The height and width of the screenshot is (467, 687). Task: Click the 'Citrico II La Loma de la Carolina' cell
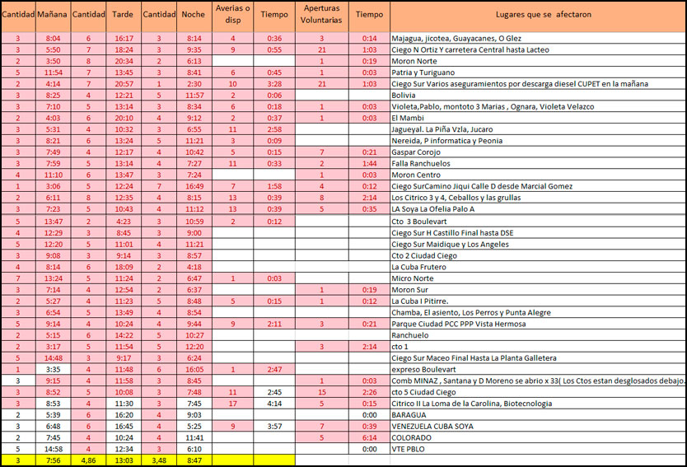(538, 404)
